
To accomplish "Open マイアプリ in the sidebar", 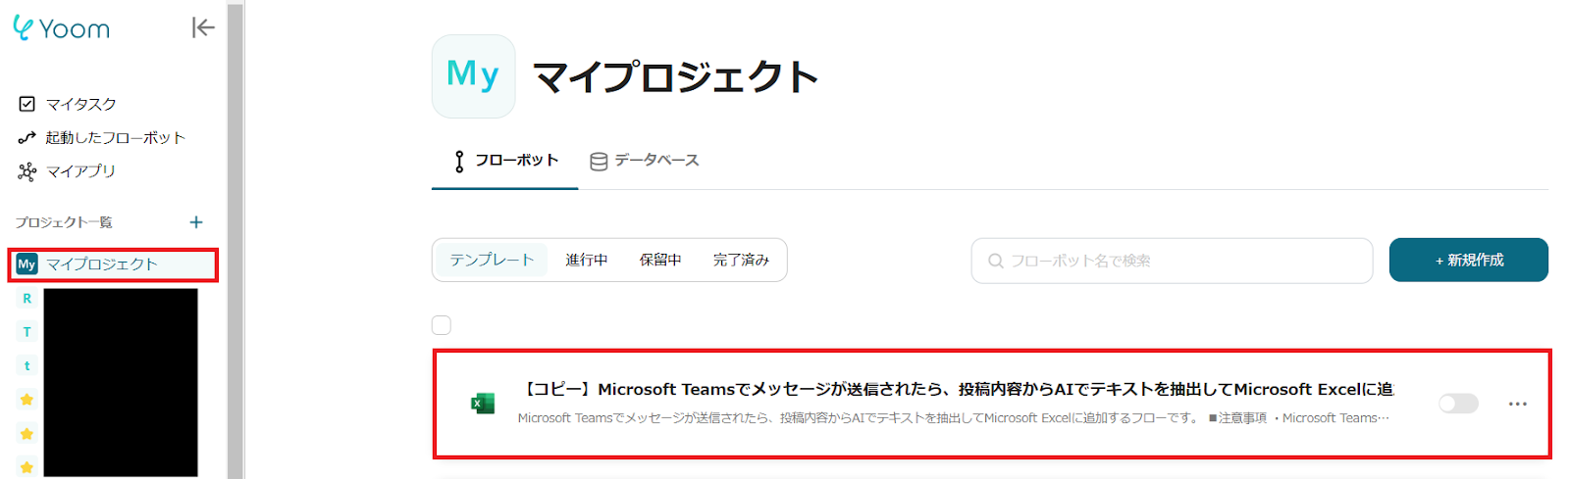I will point(79,171).
